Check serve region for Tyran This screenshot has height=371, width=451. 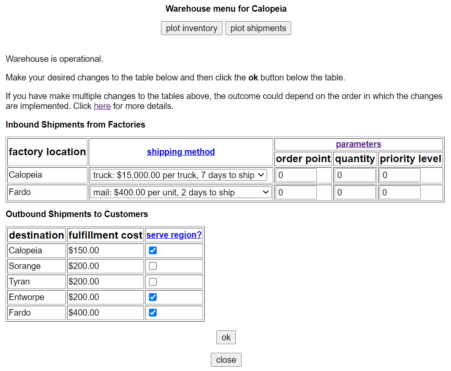point(153,281)
